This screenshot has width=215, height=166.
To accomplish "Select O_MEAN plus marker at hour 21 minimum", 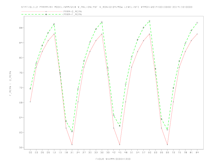I will tap(72, 145).
